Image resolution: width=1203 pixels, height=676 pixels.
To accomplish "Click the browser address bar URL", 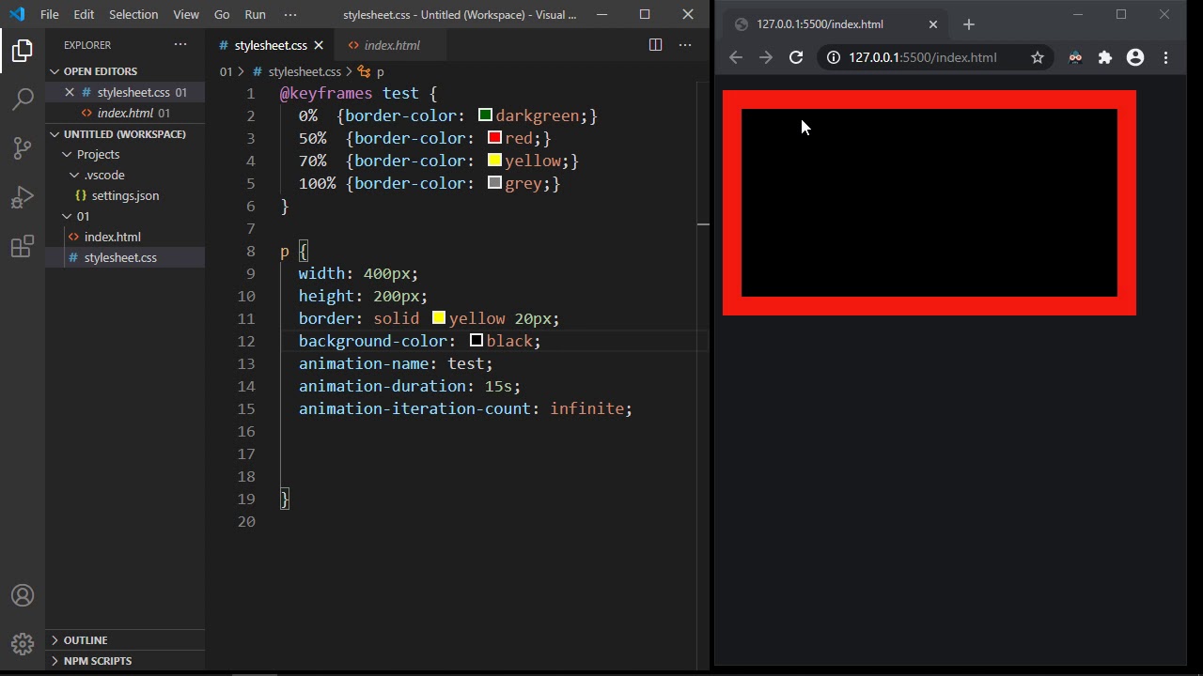I will (922, 57).
